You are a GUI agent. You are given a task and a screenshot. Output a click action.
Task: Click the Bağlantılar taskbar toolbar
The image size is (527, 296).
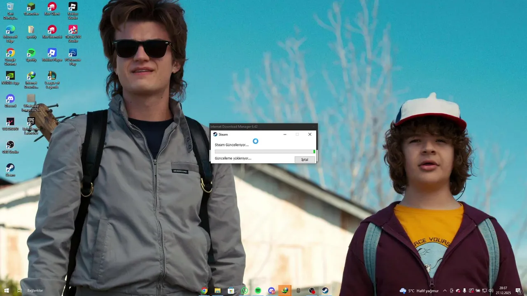point(35,291)
